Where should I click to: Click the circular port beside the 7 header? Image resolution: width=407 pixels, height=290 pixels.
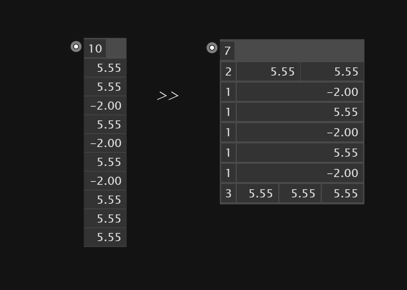[x=212, y=48]
